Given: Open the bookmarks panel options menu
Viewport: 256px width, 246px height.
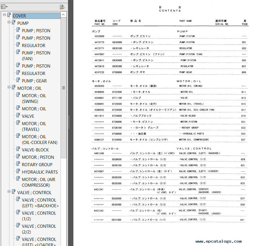Looking at the screenshot, I should pos(4,7).
